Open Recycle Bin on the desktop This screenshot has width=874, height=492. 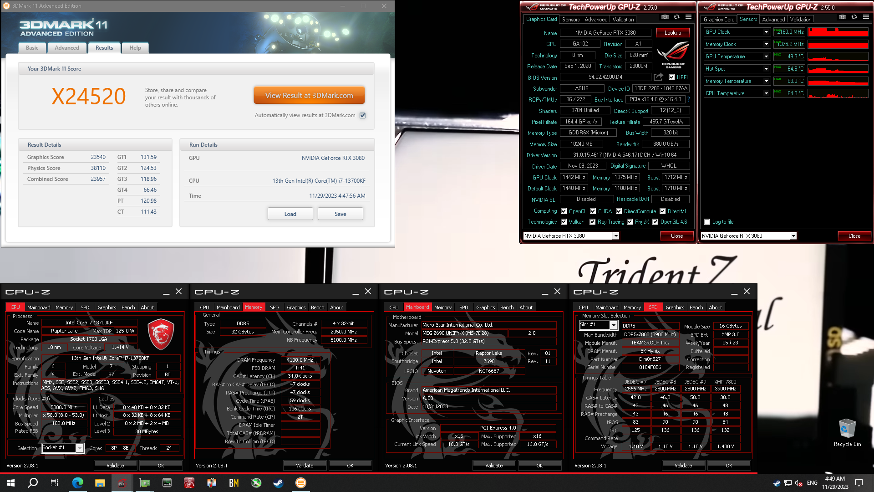point(847,432)
